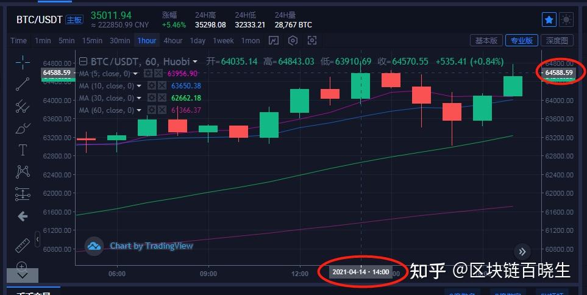Remove the MA 30 indicator
This screenshot has width=587, height=295.
[162, 98]
